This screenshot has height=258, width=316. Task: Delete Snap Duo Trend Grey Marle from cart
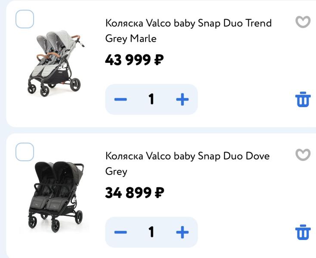[x=303, y=99]
